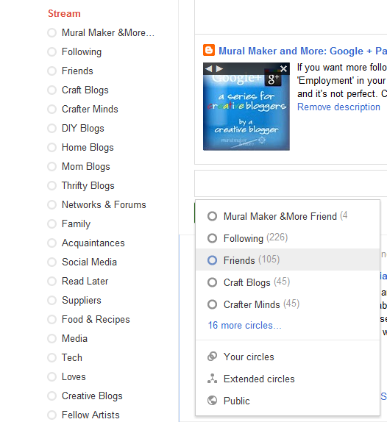The image size is (387, 422).
Task: Select Following stream in sidebar
Action: 74,51
